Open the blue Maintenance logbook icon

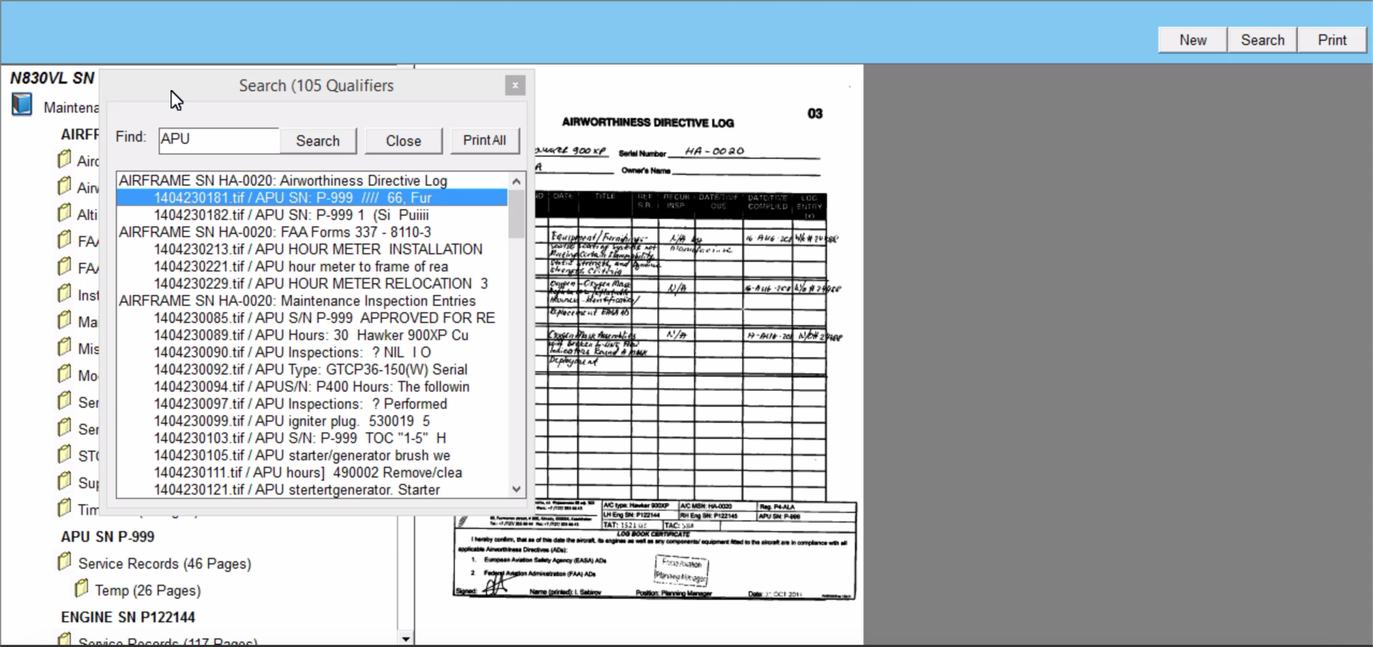click(21, 104)
